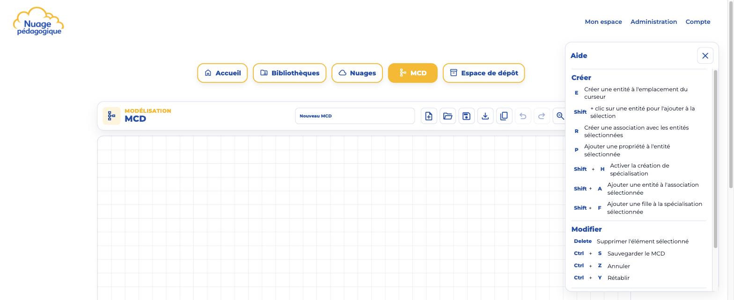Screen dimensions: 734x300
Task: Click 'Ajouter une fille à la spécialisation sélectionnée'
Action: click(x=654, y=208)
